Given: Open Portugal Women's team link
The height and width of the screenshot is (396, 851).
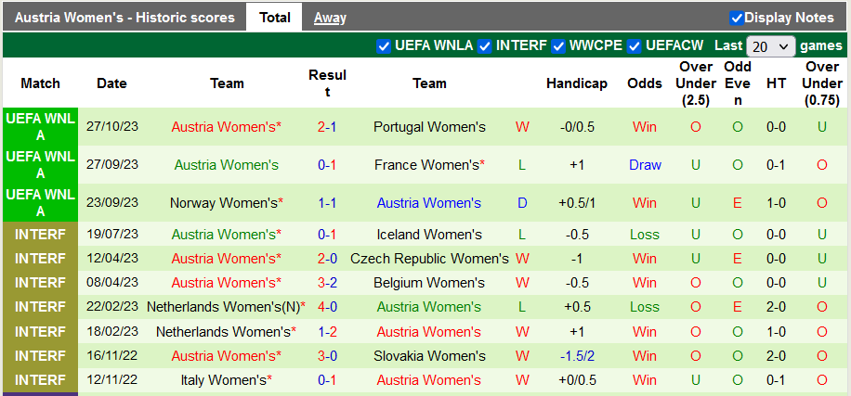Looking at the screenshot, I should (x=429, y=126).
